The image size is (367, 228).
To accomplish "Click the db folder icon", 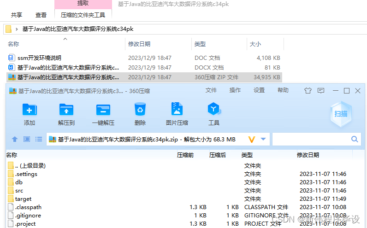I will click(x=11, y=182).
